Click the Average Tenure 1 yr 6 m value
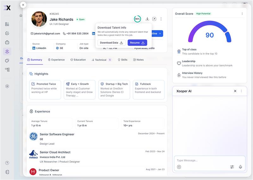This screenshot has height=180, width=253. [x=36, y=126]
